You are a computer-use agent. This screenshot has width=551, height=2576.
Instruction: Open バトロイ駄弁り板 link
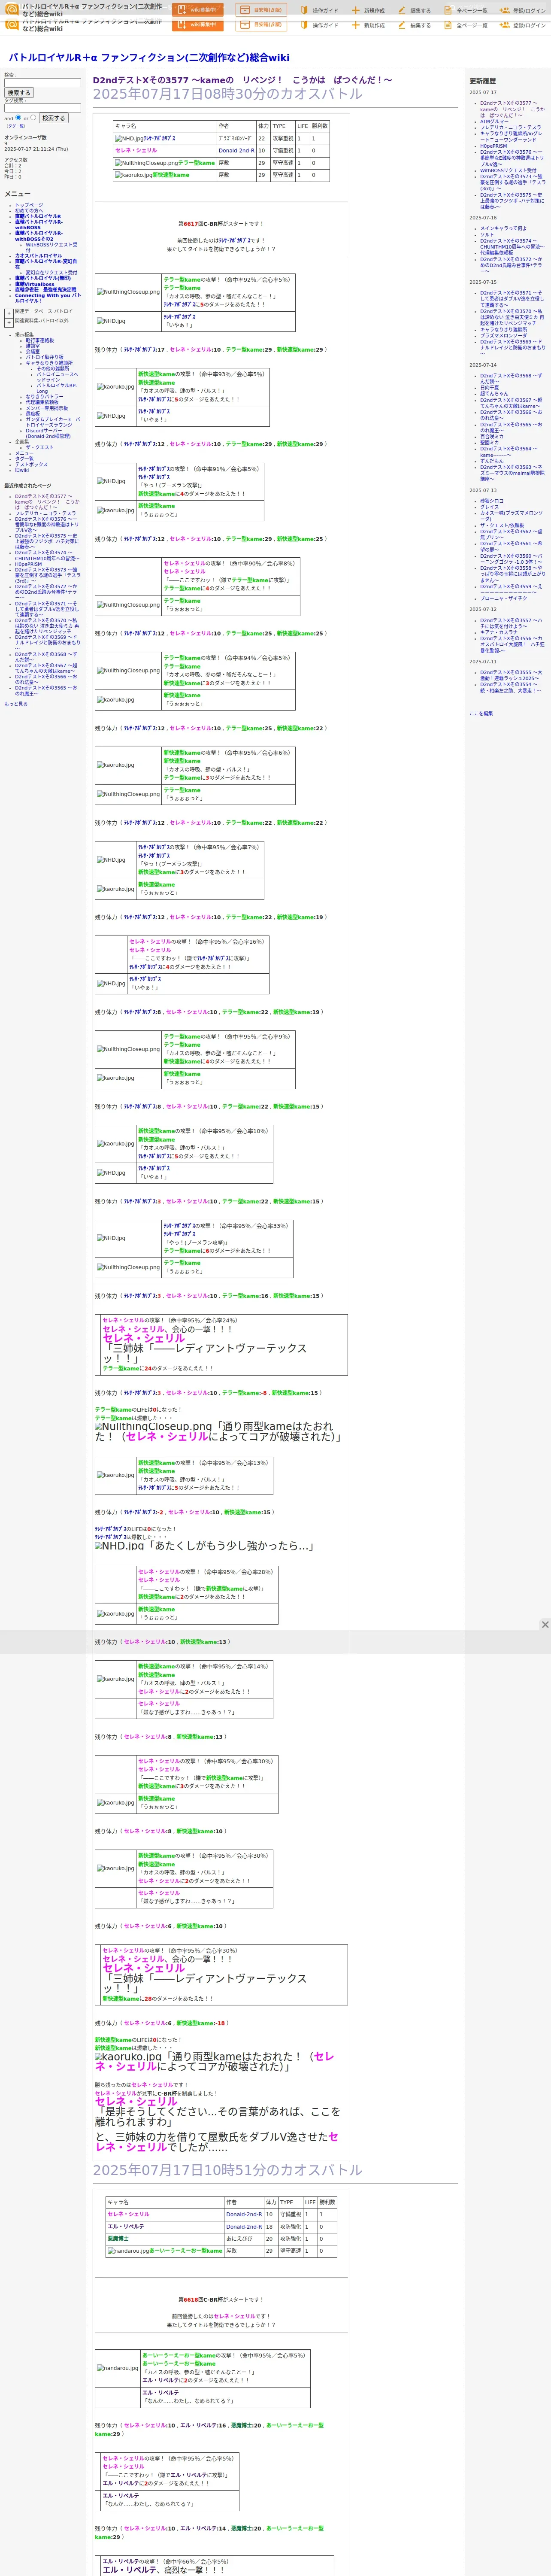pyautogui.click(x=44, y=357)
